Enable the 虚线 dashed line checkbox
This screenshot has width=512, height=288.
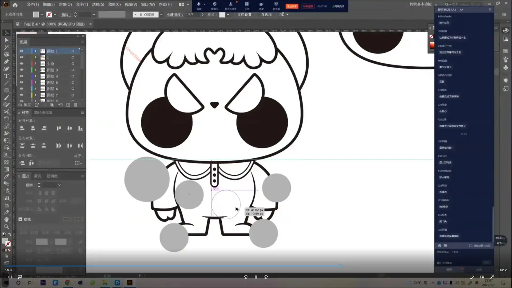[x=21, y=219]
